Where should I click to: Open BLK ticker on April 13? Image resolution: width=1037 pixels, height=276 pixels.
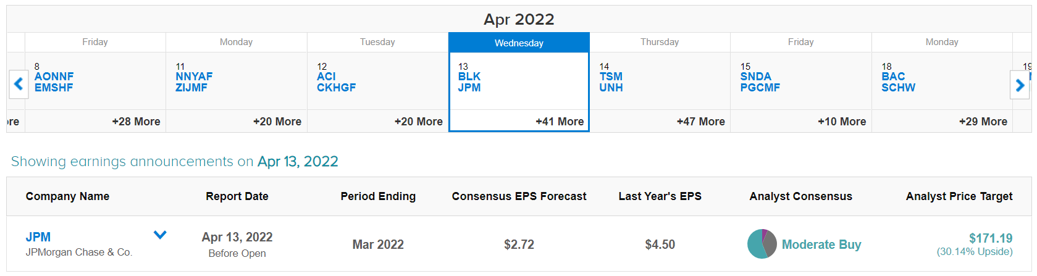tap(469, 77)
